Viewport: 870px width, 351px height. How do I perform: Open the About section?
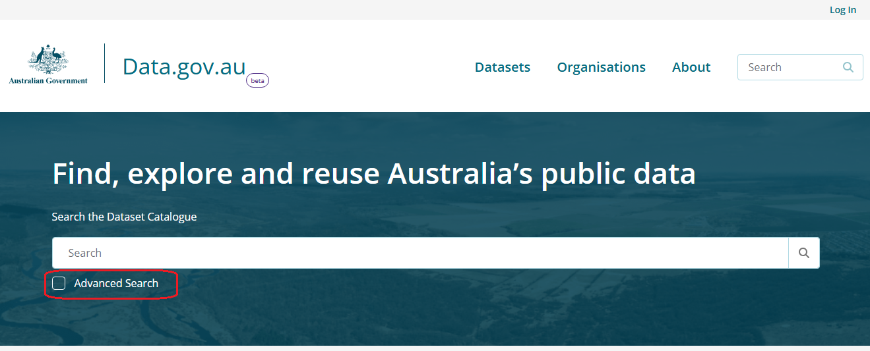[x=691, y=67]
